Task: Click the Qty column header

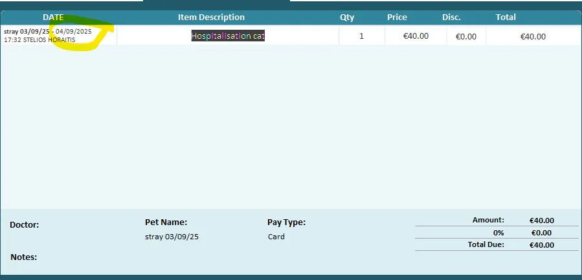Action: (x=347, y=17)
